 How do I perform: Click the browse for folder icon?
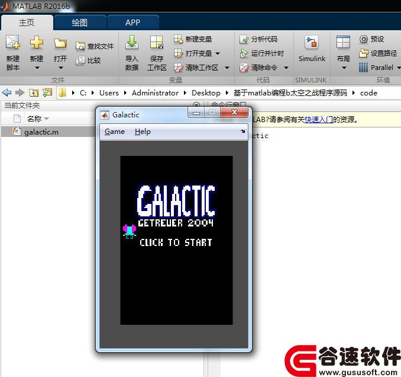pyautogui.click(x=47, y=92)
